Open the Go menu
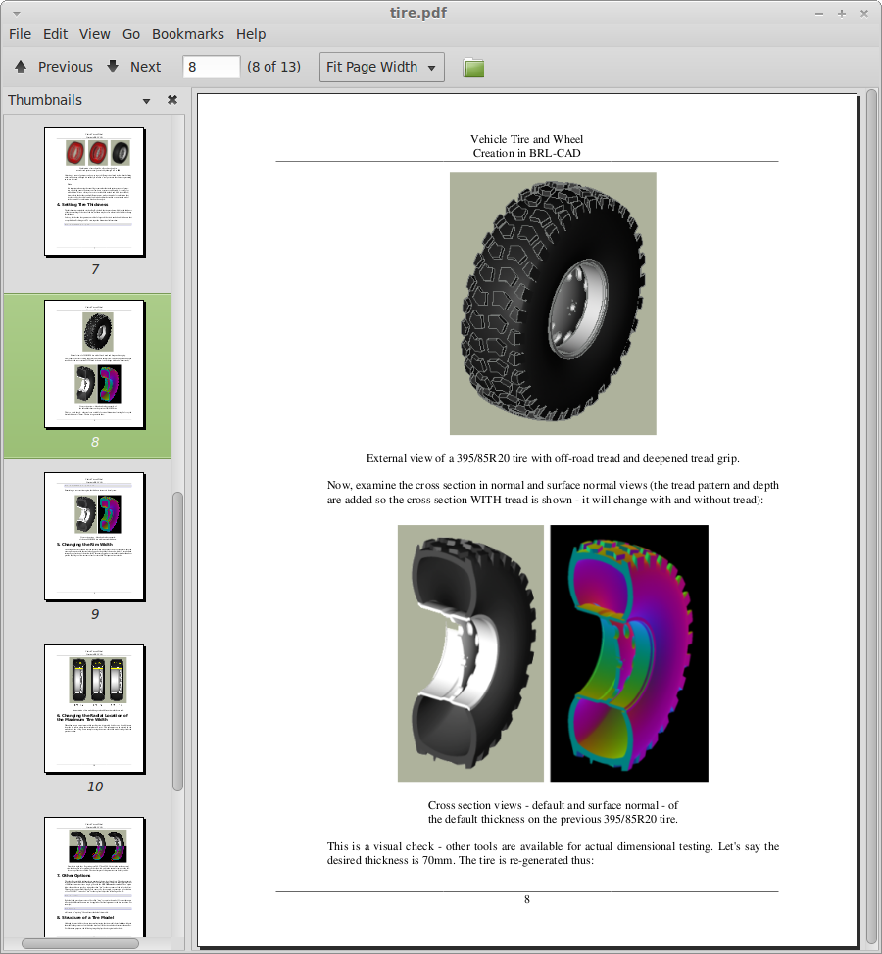 click(x=131, y=34)
